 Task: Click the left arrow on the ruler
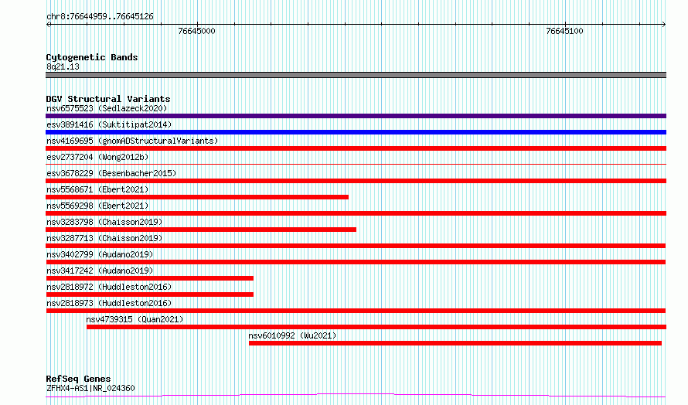(49, 25)
